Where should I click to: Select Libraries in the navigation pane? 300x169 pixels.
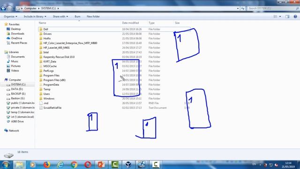(x=12, y=52)
